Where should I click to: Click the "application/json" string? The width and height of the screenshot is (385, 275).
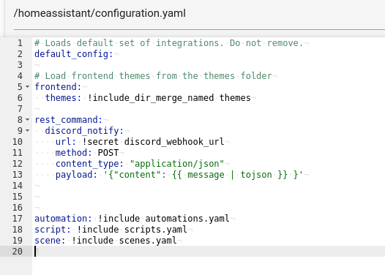[x=177, y=164]
